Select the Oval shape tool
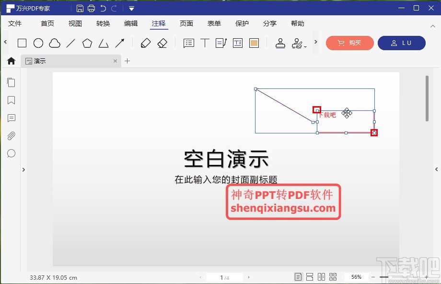441x284 pixels. click(38, 43)
